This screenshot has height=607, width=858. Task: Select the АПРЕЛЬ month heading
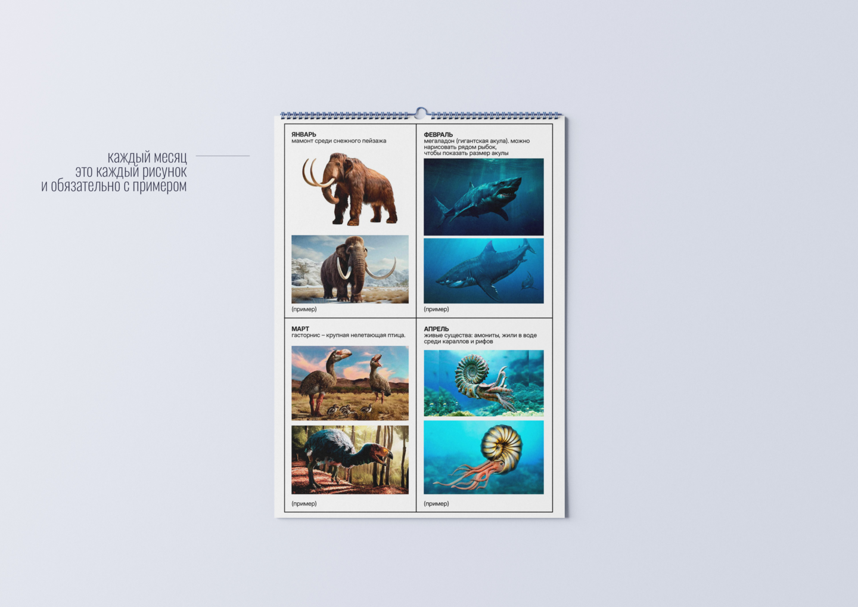[x=436, y=329]
